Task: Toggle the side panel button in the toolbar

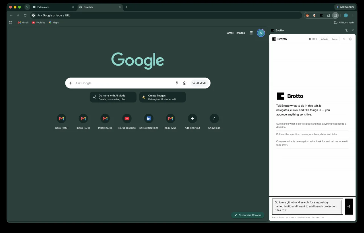Action: 335,15
